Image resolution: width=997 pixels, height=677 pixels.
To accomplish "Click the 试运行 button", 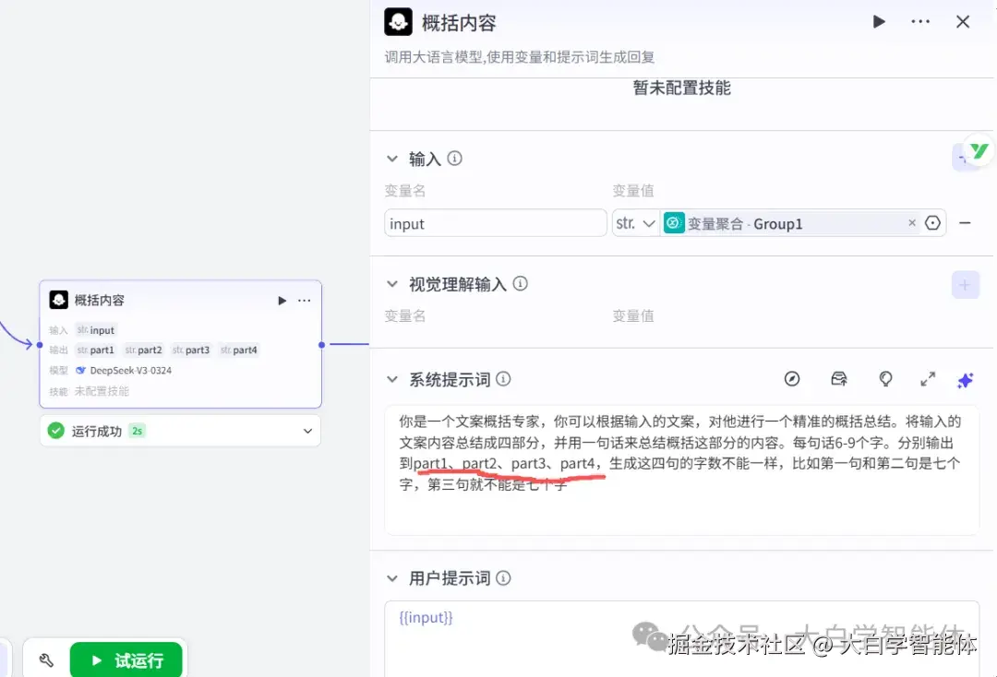I will click(126, 659).
